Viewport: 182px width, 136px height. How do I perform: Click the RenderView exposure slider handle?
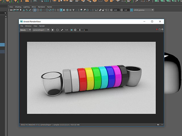point(80,30)
